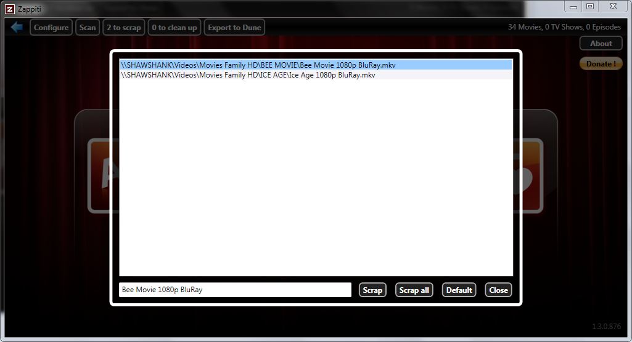Screen dimensions: 632x342
Task: Close the Zappiti window
Action: [x=613, y=6]
